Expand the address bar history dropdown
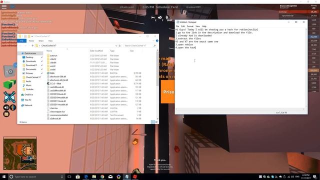Screen dimensions: 320x180 coord(116,45)
